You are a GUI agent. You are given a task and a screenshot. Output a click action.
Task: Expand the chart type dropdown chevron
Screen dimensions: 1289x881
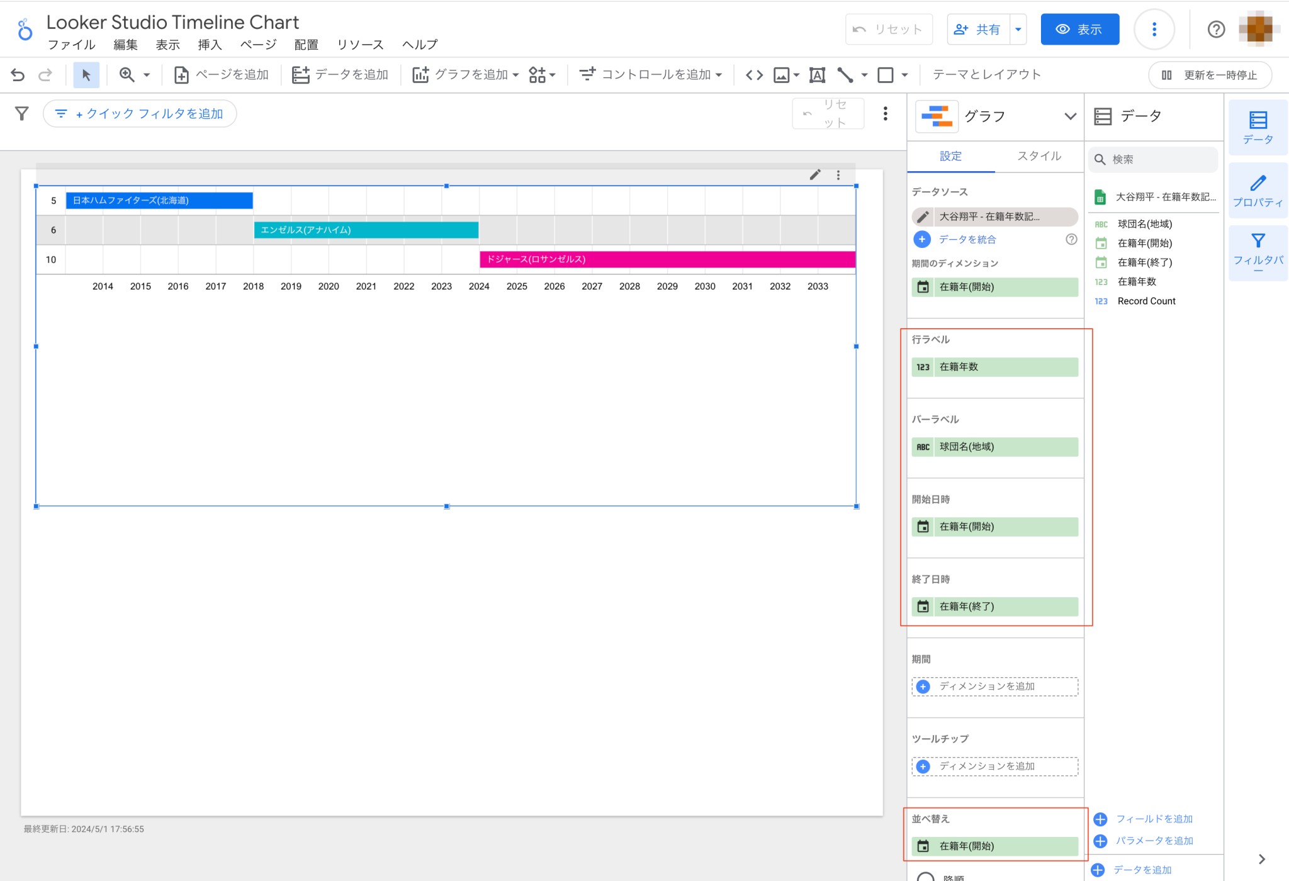point(1070,116)
